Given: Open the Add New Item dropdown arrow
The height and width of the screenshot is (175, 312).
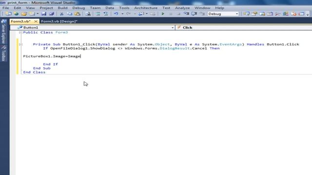Looking at the screenshot, I should (38, 14).
